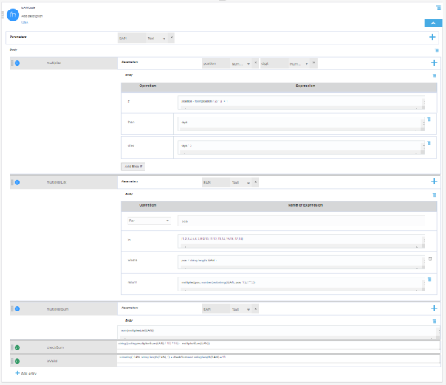
Task: Add a parameter to the multiplier function
Action: click(x=434, y=63)
